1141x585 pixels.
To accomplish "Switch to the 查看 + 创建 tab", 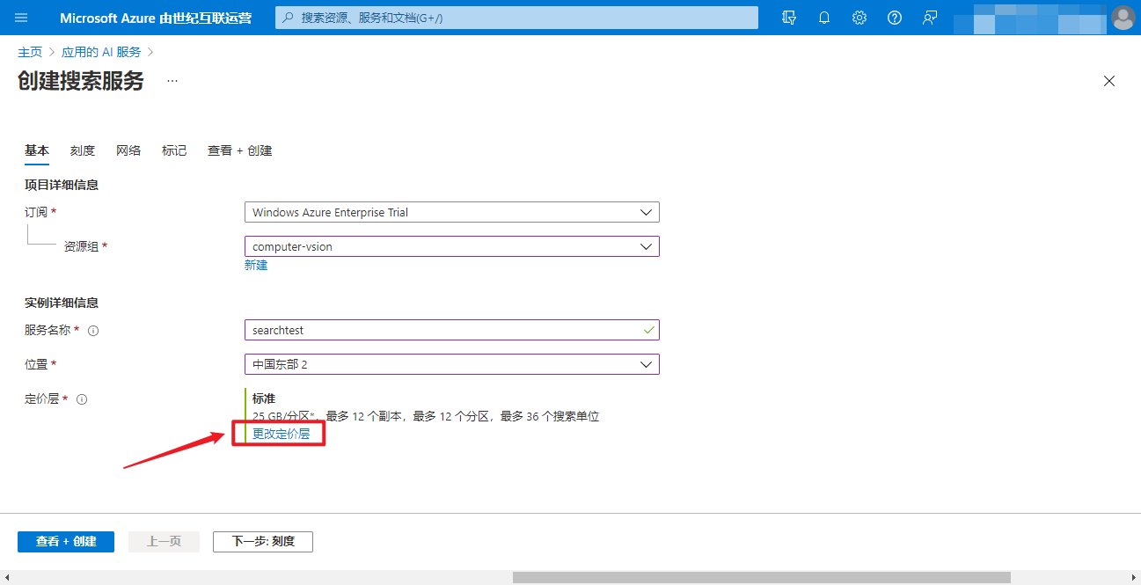I will pos(240,150).
